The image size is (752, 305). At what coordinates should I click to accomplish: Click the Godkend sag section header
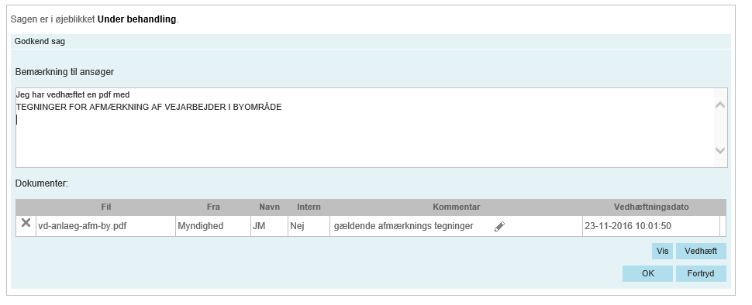(x=371, y=41)
